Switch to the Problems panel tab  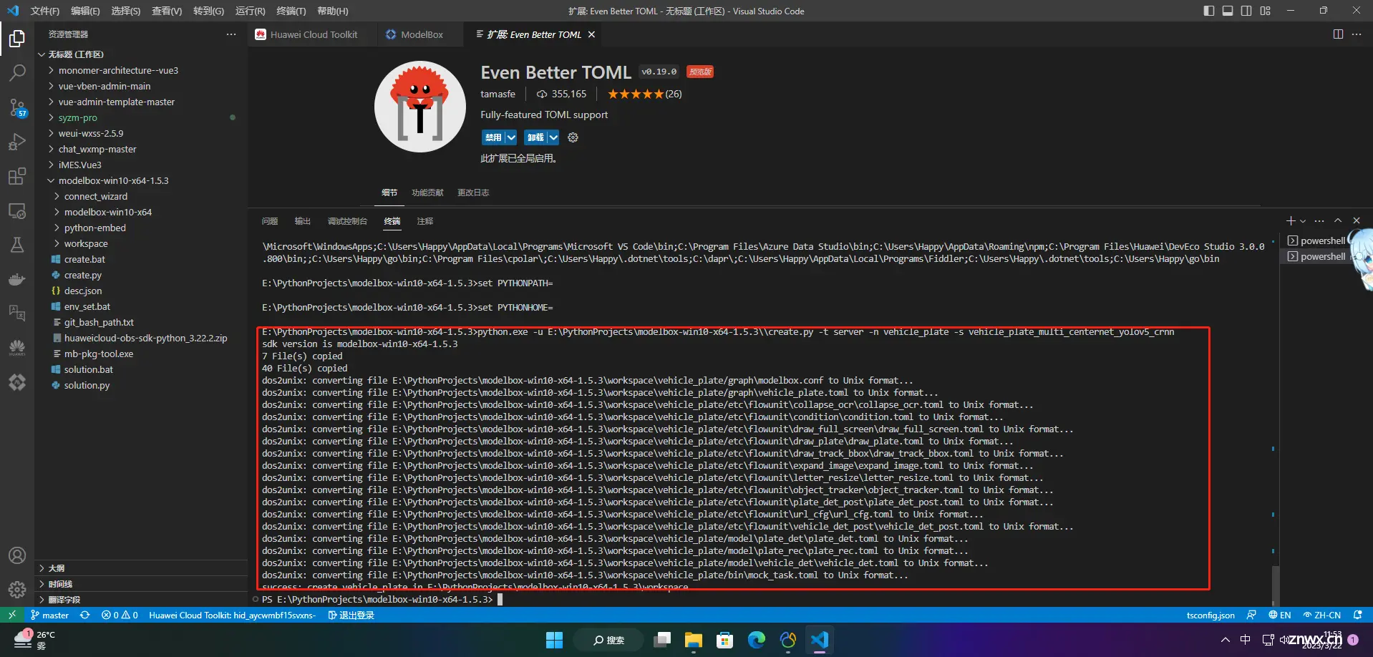tap(270, 221)
